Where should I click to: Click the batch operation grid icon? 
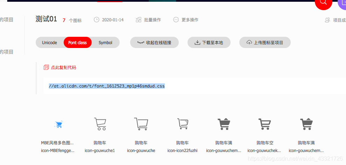click(x=139, y=20)
